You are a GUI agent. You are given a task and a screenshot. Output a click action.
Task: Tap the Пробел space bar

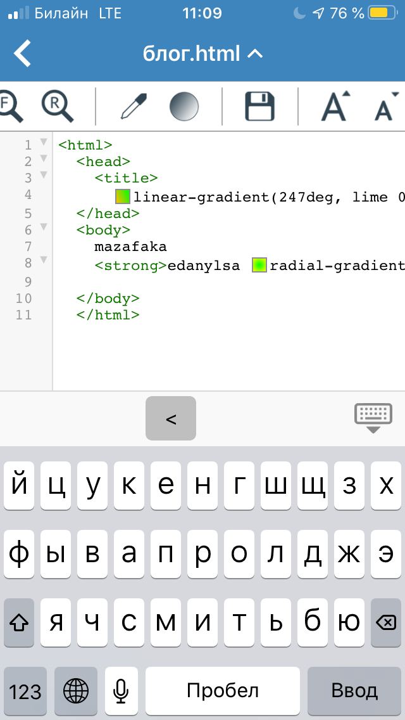tap(223, 691)
